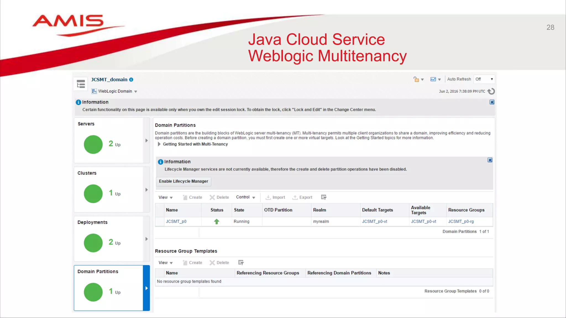
Task: Expand the Clusters panel arrow
Action: tap(146, 190)
